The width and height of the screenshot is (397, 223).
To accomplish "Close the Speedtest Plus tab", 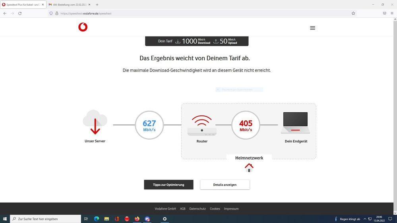I will (43, 4).
